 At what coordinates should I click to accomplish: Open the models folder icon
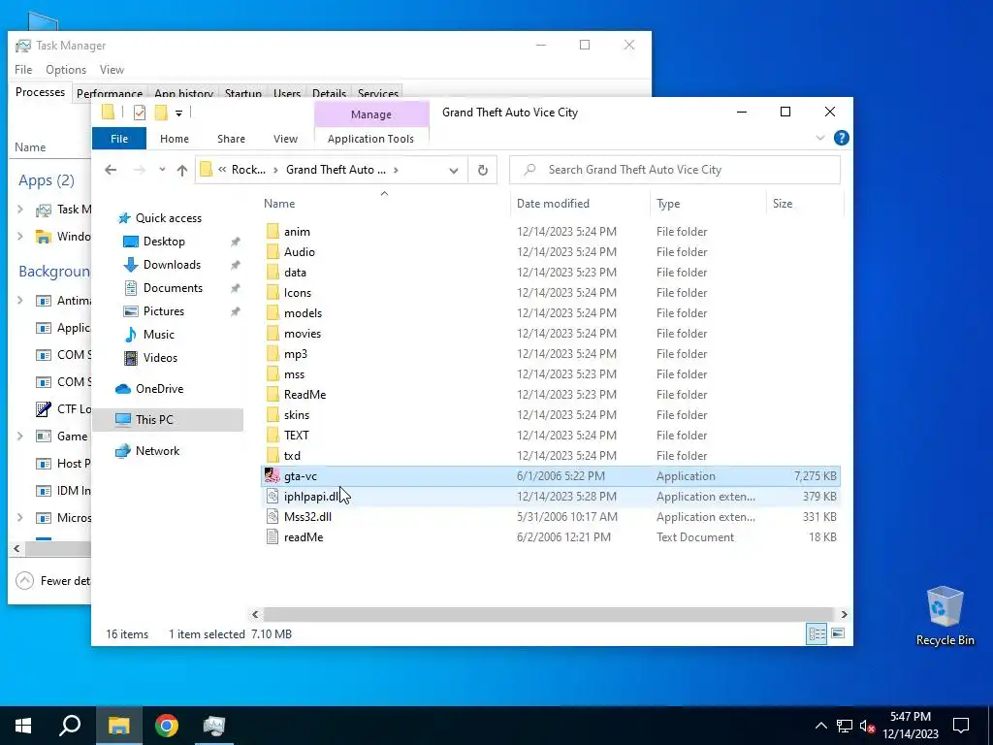(272, 313)
